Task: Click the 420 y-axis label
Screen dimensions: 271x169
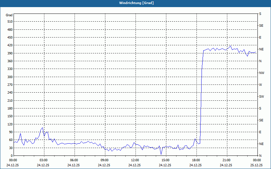Action: click(10, 45)
